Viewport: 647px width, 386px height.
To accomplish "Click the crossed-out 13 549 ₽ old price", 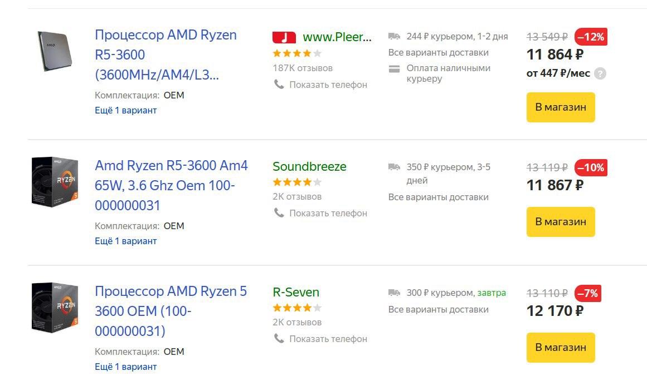I will [x=547, y=37].
